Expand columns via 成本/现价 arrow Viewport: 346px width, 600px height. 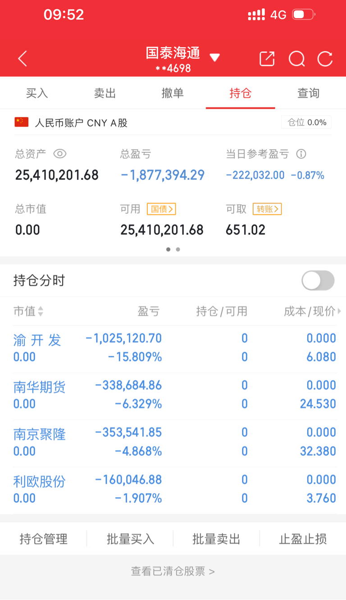tap(339, 311)
